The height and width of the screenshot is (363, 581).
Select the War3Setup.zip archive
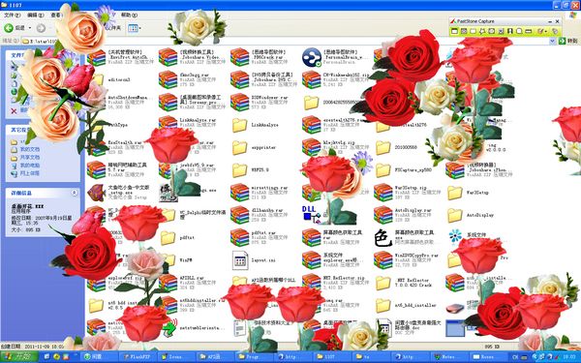382,193
